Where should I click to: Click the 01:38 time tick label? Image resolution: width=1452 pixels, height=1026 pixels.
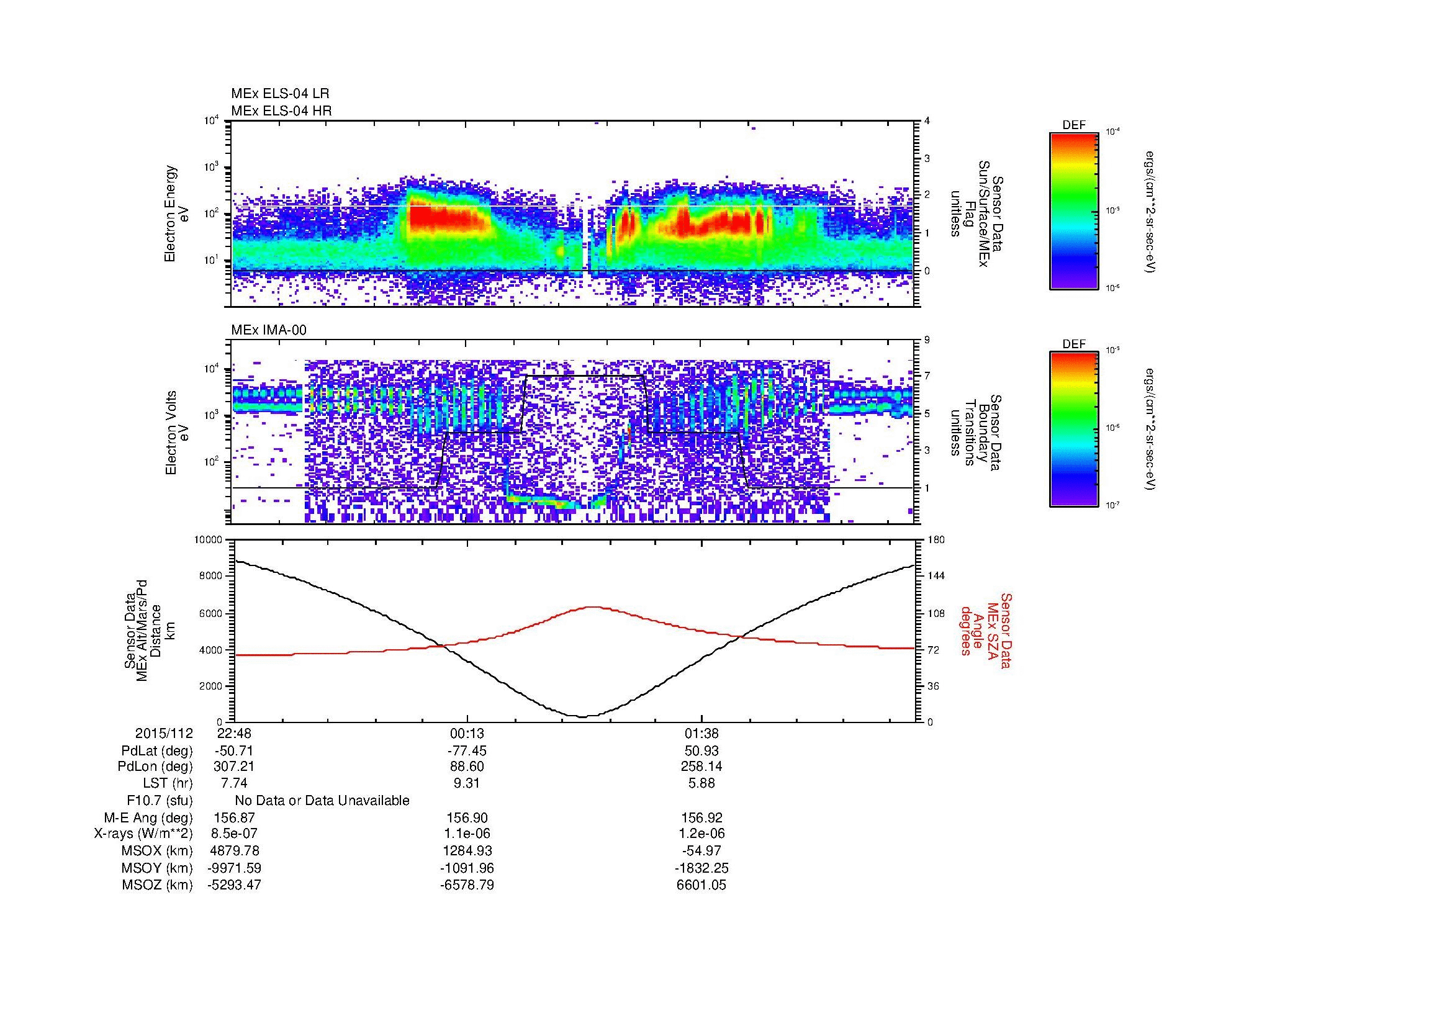[x=701, y=733]
